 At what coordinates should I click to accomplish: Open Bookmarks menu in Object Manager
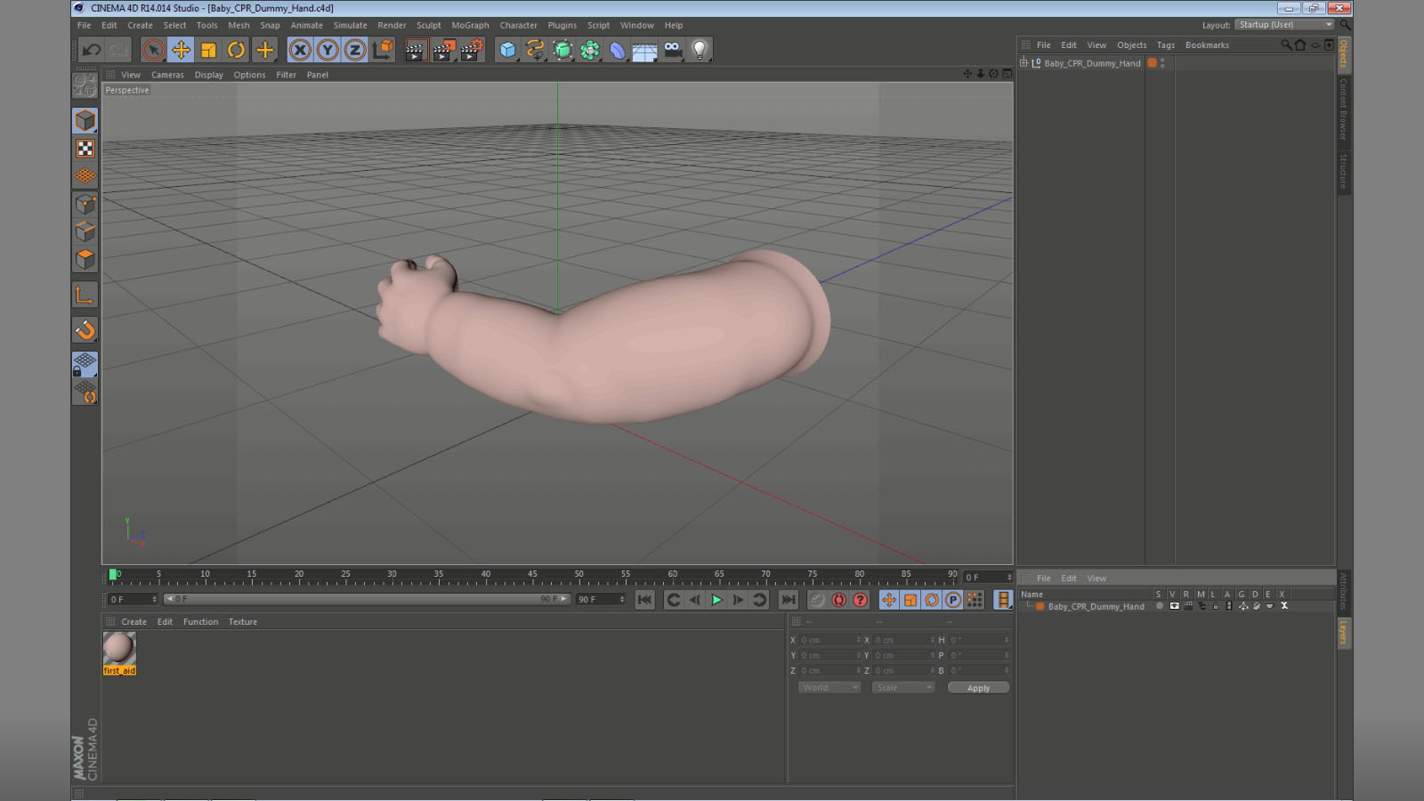[x=1207, y=45]
